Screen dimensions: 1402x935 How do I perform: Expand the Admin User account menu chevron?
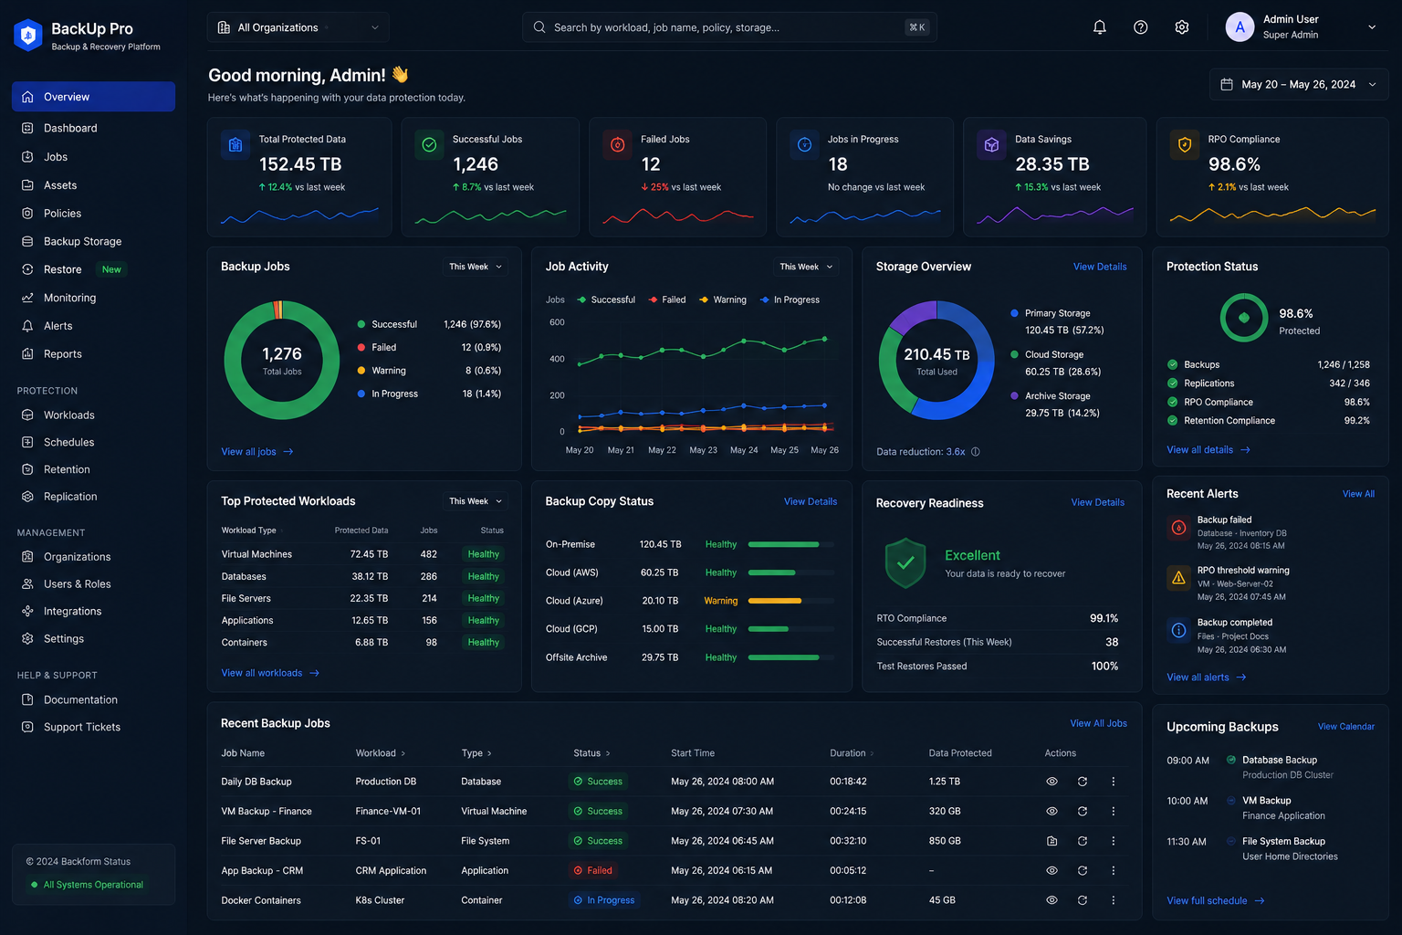(x=1371, y=27)
